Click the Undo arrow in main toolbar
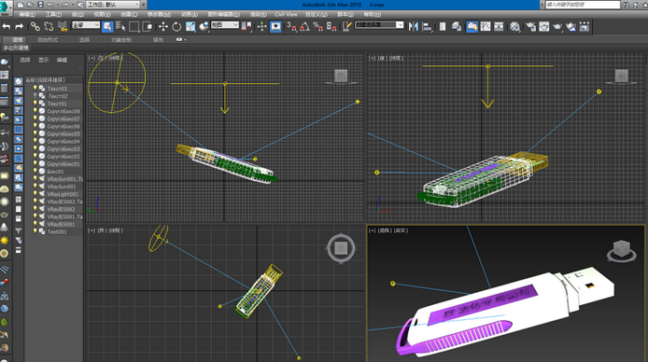This screenshot has height=362, width=648. [x=7, y=27]
